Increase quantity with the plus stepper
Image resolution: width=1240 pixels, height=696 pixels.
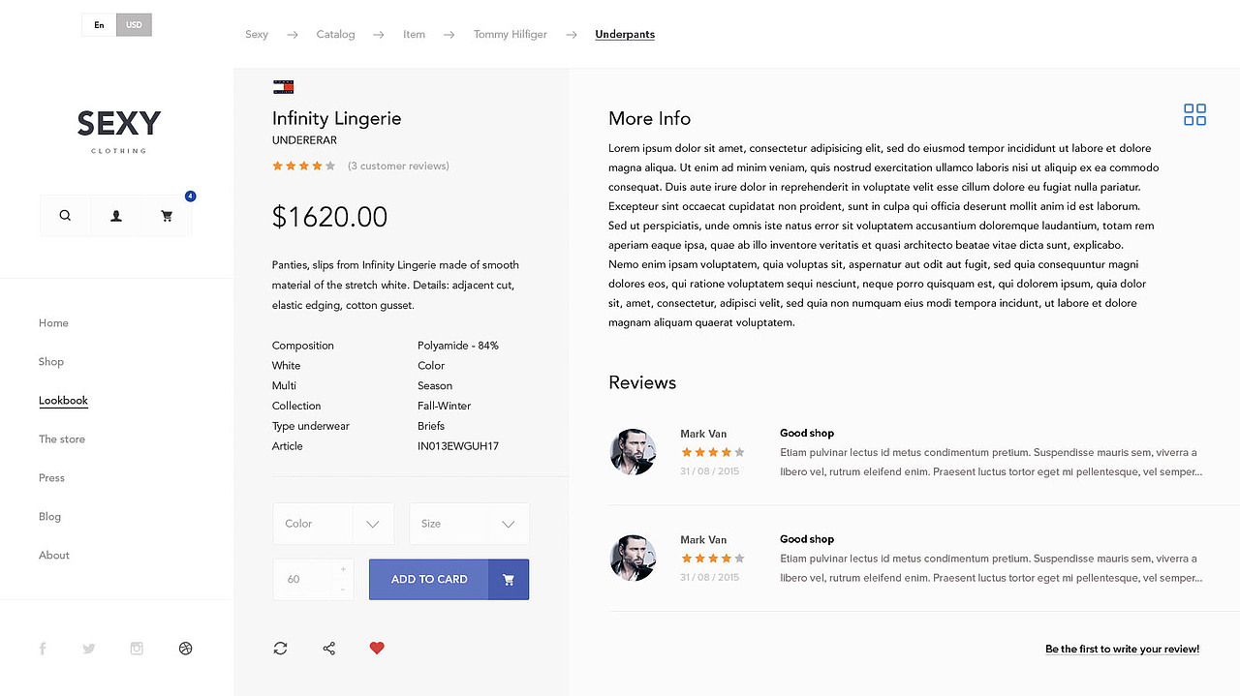(343, 569)
